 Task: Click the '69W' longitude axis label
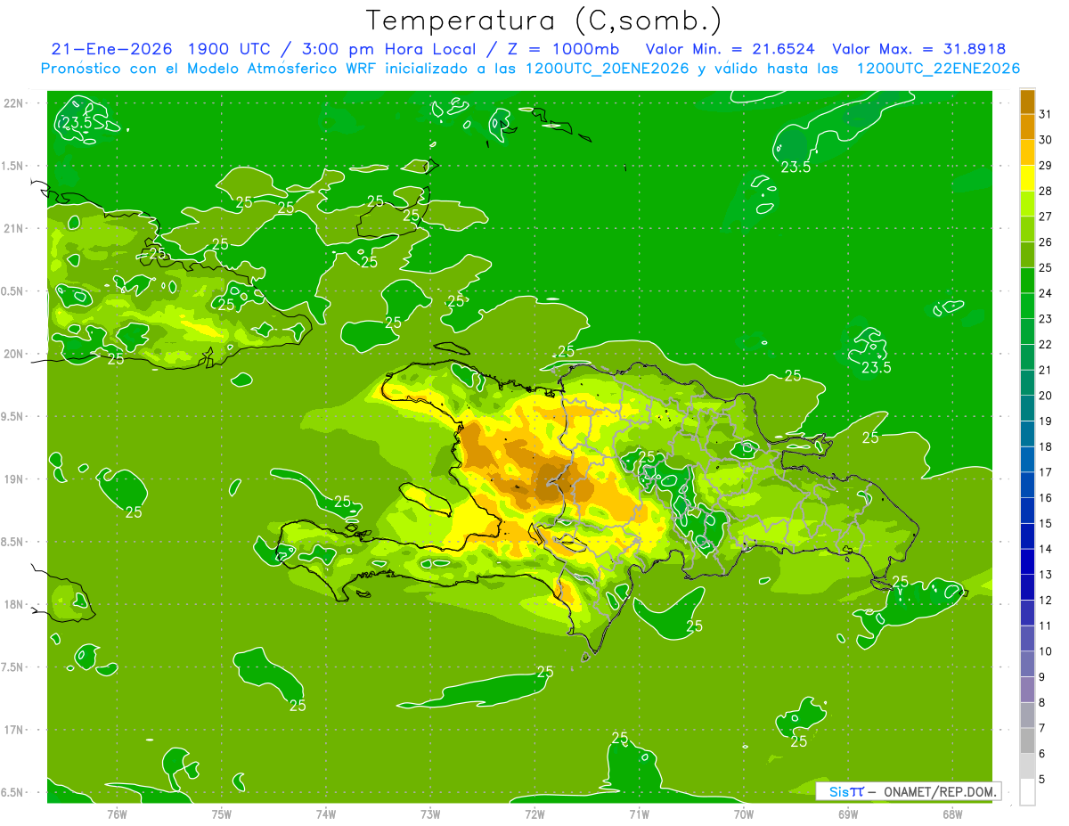pos(848,814)
